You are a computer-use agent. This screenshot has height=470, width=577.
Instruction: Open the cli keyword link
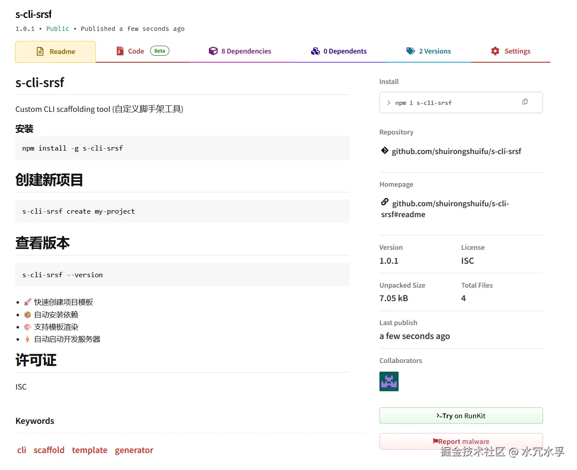tap(22, 450)
